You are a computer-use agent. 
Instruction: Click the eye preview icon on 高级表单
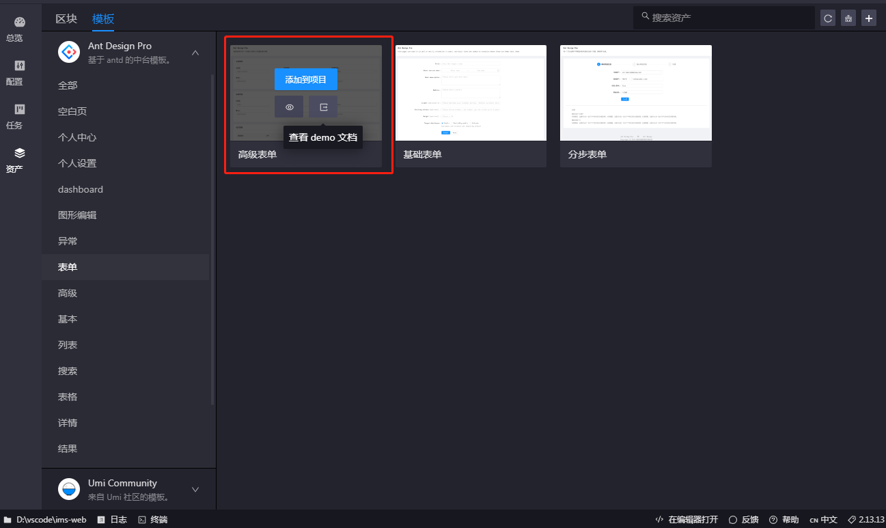coord(289,107)
